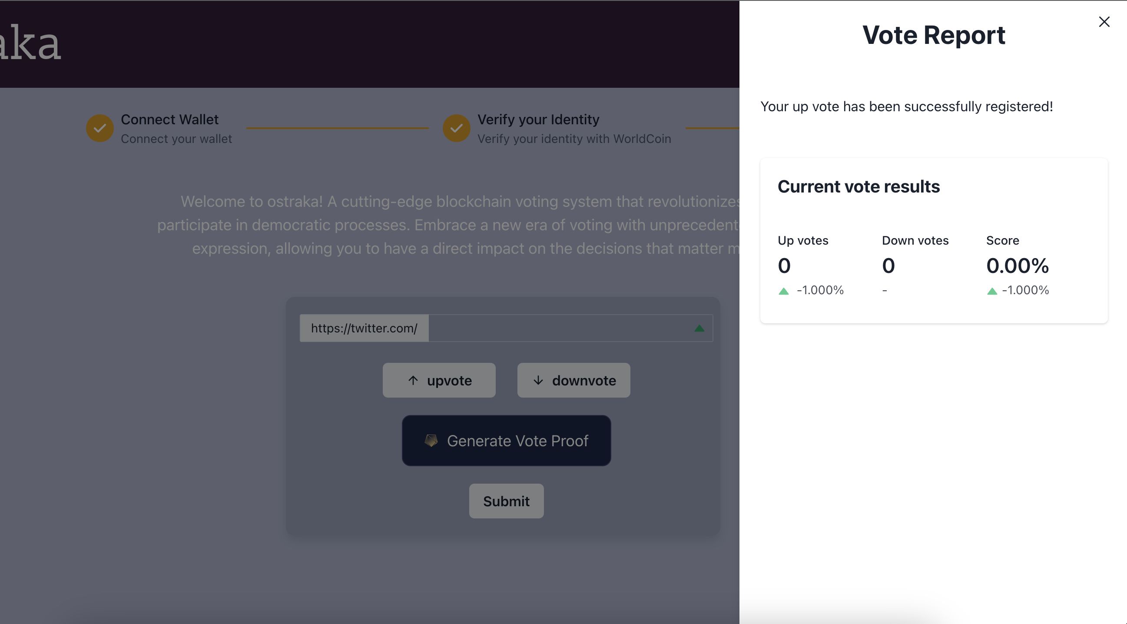Viewport: 1127px width, 624px height.
Task: Click the 'Connect your wallet' subtitle
Action: pyautogui.click(x=176, y=139)
